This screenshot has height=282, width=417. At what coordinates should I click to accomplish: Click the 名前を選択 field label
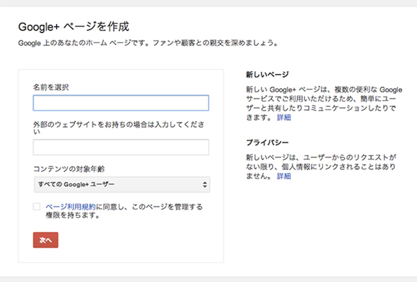(x=51, y=87)
